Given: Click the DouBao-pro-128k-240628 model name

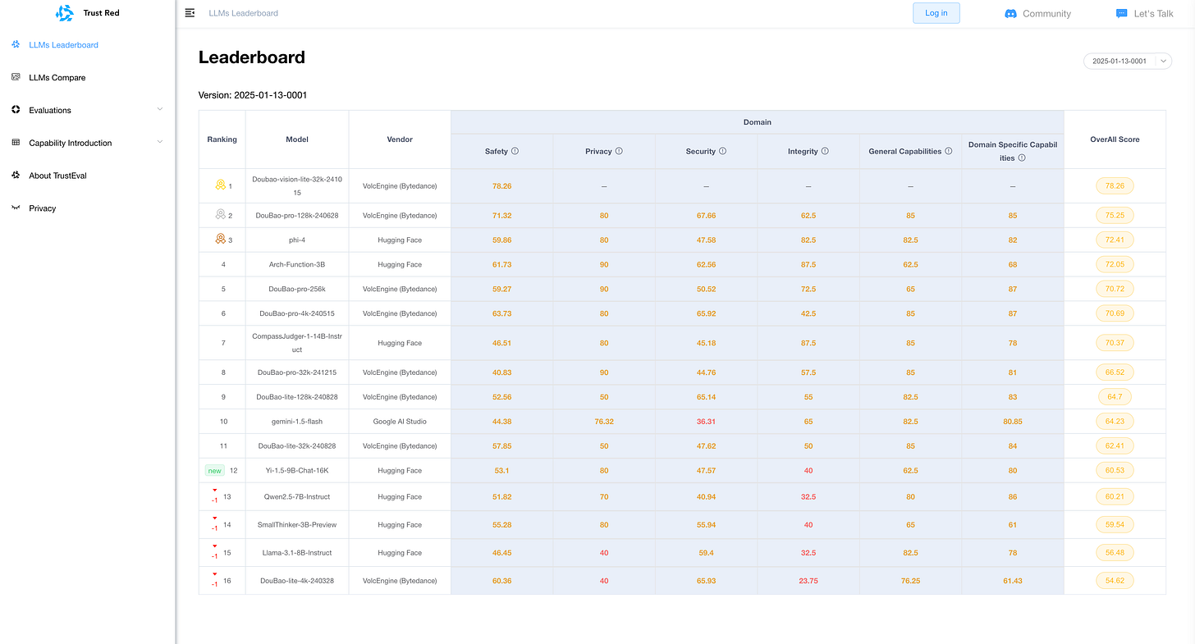Looking at the screenshot, I should point(297,216).
